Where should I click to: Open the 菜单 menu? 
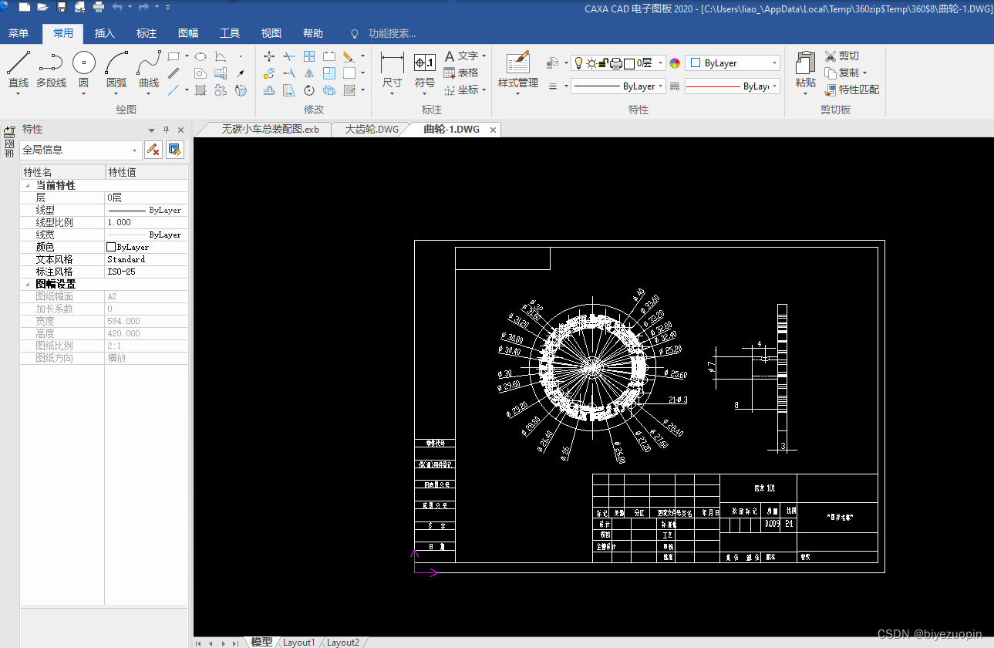coord(19,33)
